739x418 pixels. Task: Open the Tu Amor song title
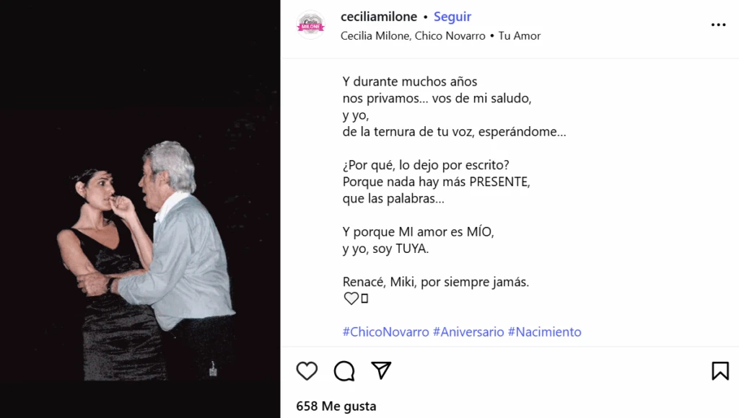coord(520,36)
